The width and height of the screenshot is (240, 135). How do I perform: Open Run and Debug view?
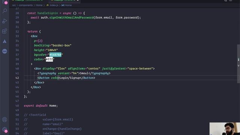point(5,21)
